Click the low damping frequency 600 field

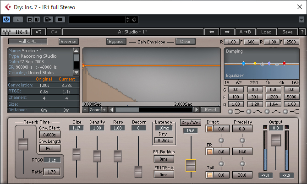[251, 42]
